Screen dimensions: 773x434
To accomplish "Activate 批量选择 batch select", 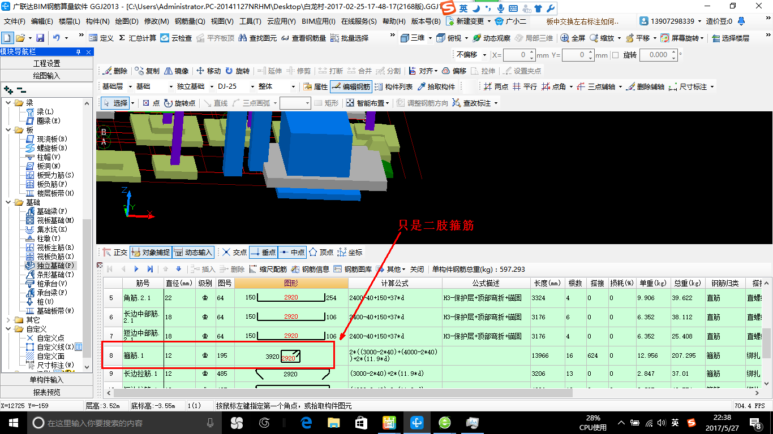I will pyautogui.click(x=349, y=38).
